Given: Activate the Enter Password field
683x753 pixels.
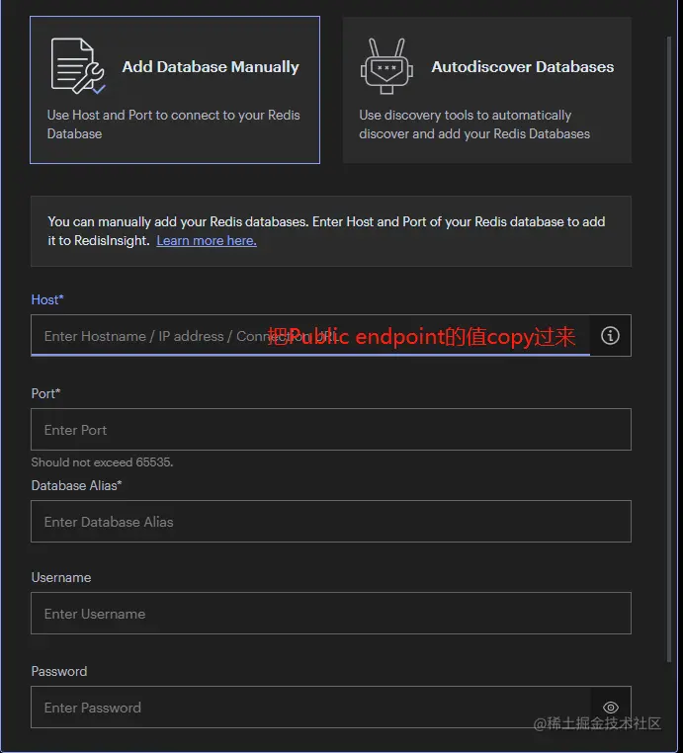Looking at the screenshot, I should pos(310,707).
